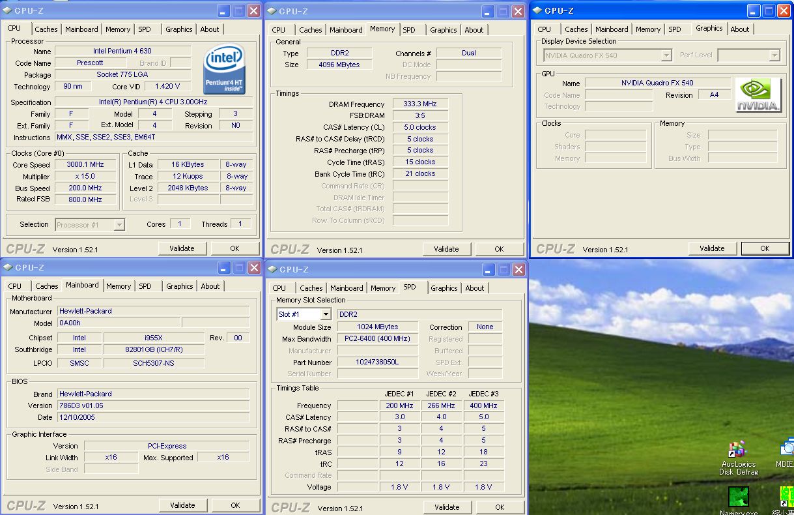Viewport: 794px width, 515px height.
Task: Click the Bank Cycle Time value '21 clocks'
Action: 420,174
